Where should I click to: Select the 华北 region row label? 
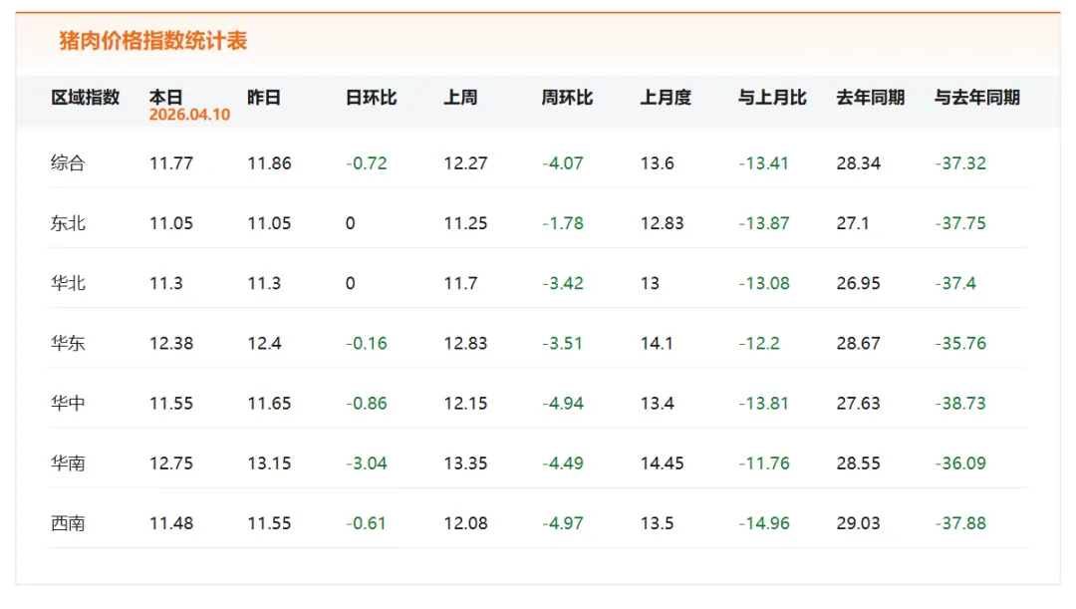coord(68,283)
